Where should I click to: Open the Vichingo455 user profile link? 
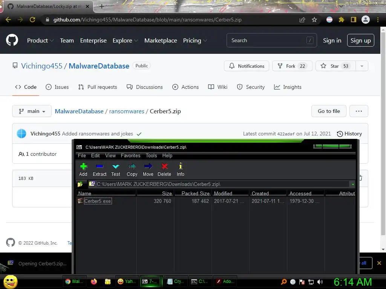point(41,66)
